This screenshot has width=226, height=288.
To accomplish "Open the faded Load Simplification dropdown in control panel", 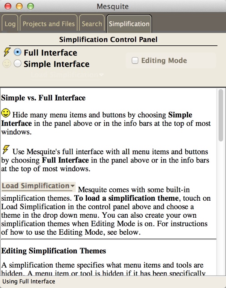I will [x=67, y=75].
